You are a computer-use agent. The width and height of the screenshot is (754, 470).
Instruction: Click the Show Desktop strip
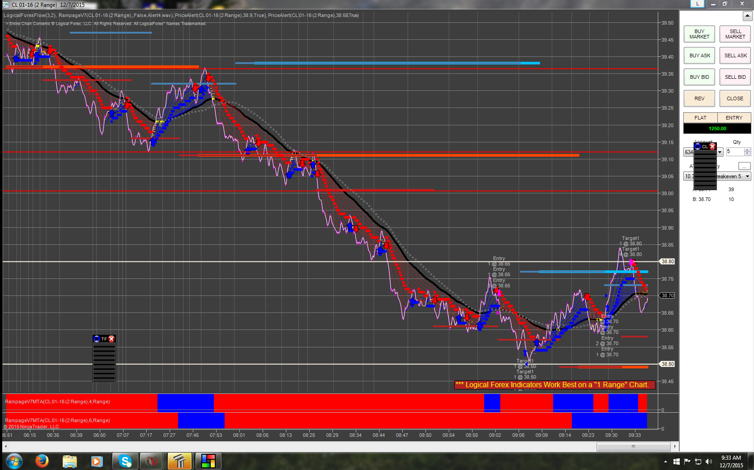[751, 461]
